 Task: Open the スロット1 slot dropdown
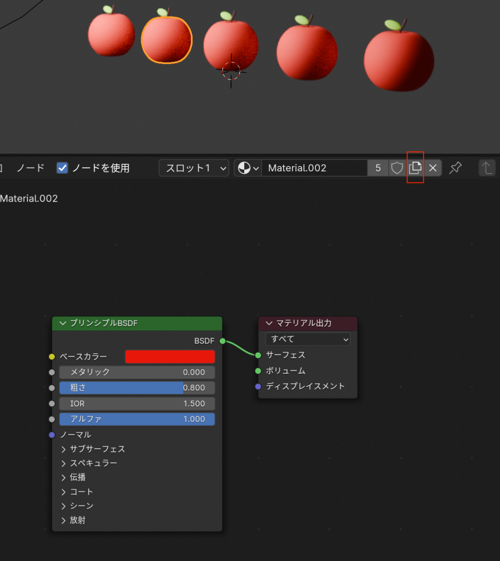click(194, 168)
